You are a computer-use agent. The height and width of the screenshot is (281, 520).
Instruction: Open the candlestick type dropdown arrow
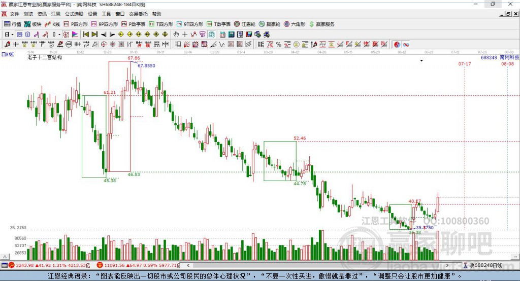coord(59,34)
